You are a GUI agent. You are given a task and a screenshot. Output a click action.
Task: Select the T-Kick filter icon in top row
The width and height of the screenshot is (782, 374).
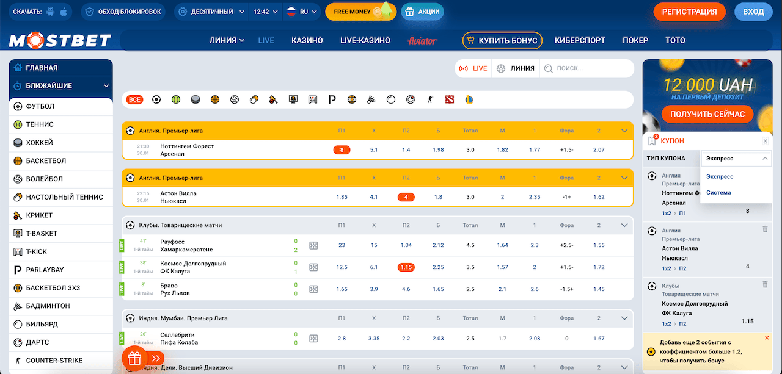(313, 99)
